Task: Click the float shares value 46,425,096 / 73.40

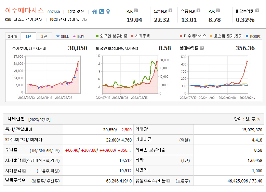Action: (245, 181)
